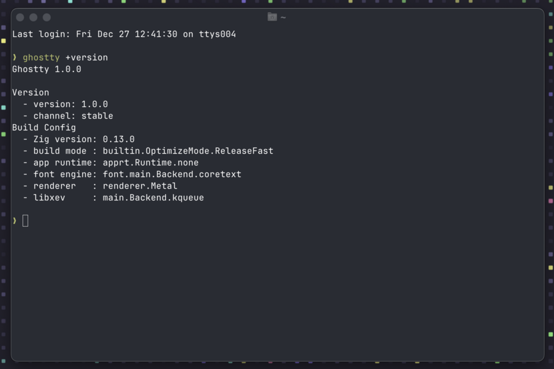Click builtin.OptimizeMode.ReleaseFast text
Viewport: 554px width, 369px height.
click(188, 151)
